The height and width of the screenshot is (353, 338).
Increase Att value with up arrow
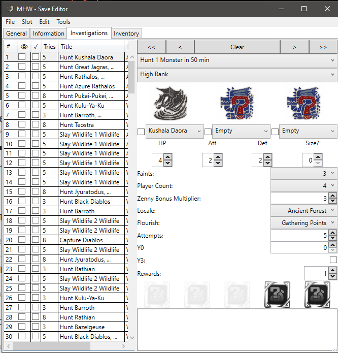tap(218, 156)
